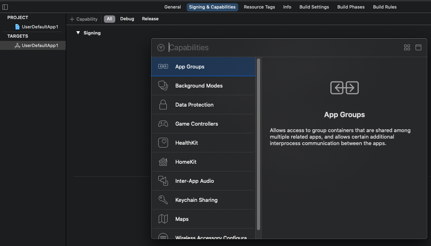Image resolution: width=431 pixels, height=246 pixels.
Task: Select the Debug configuration filter
Action: [x=127, y=19]
